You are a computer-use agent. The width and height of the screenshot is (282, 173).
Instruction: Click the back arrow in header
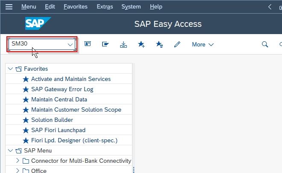coord(270,7)
